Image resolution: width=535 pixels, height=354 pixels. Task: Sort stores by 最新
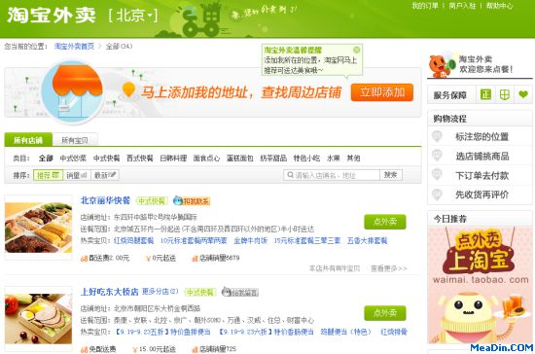105,175
